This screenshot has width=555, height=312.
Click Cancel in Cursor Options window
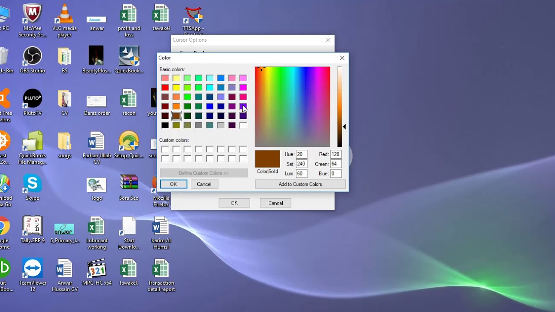point(275,203)
